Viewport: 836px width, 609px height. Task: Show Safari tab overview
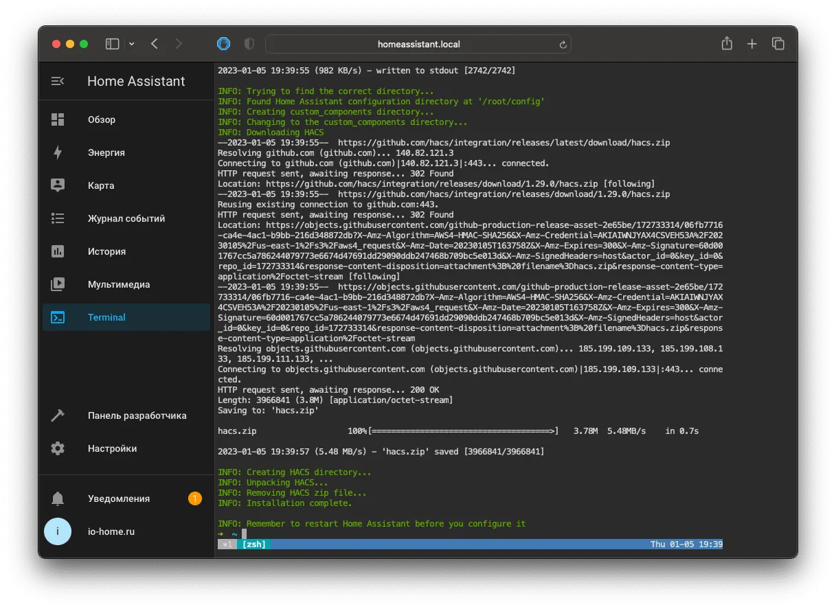(x=778, y=44)
